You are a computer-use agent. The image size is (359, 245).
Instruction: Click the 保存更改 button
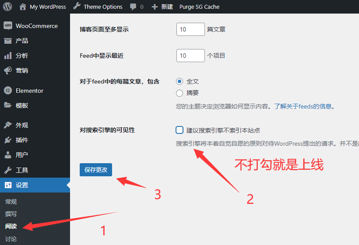pyautogui.click(x=96, y=170)
